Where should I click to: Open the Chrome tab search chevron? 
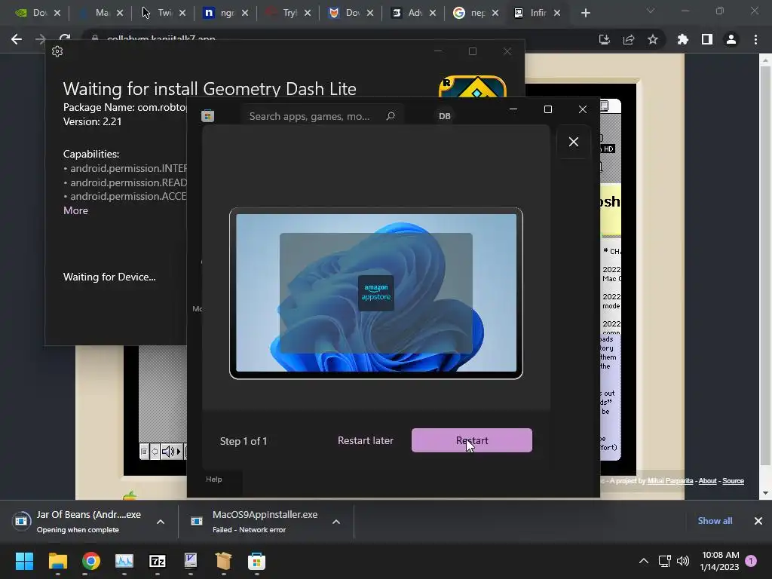pos(651,11)
